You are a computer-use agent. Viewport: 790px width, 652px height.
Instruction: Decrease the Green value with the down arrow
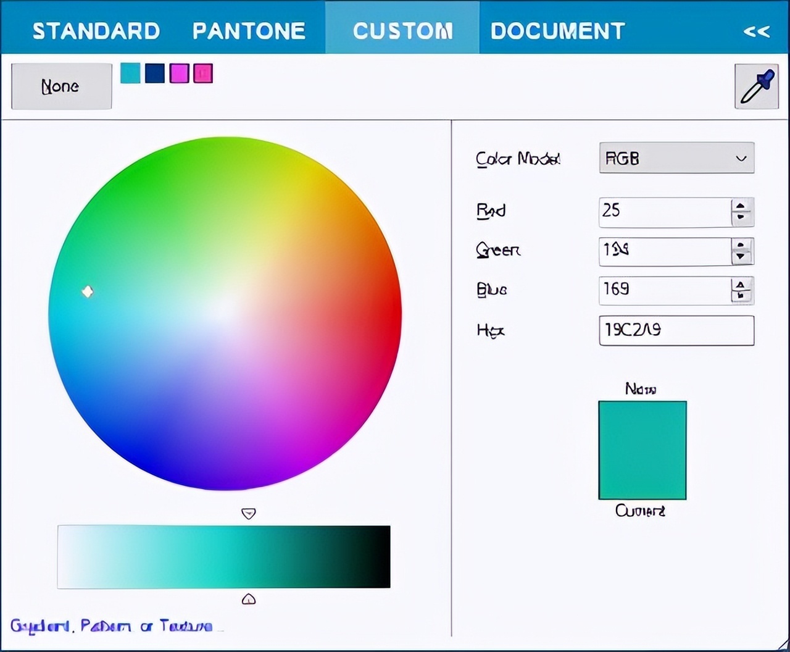(x=742, y=257)
